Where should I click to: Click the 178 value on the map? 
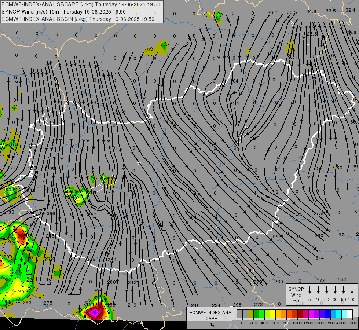click(x=12, y=167)
